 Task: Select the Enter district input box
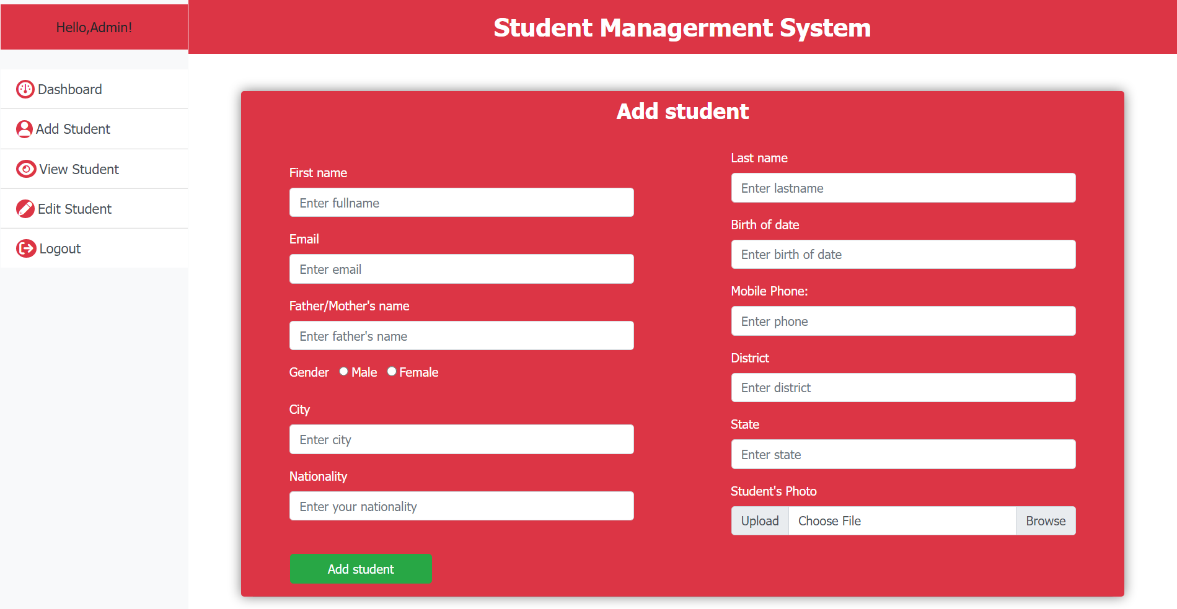click(903, 387)
